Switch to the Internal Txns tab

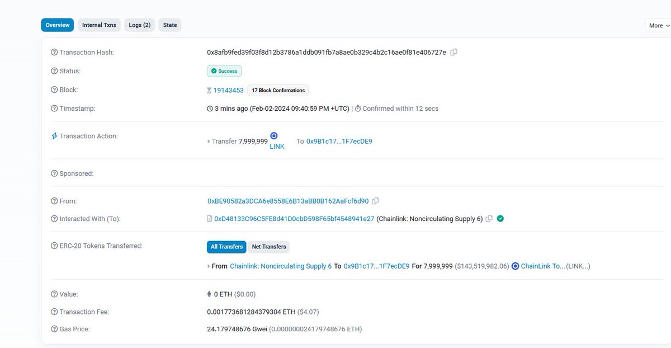pyautogui.click(x=99, y=25)
